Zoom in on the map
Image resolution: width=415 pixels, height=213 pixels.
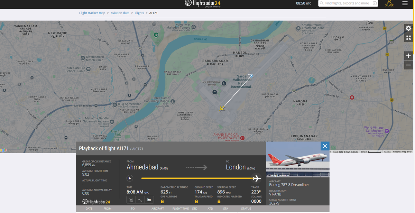point(408,56)
